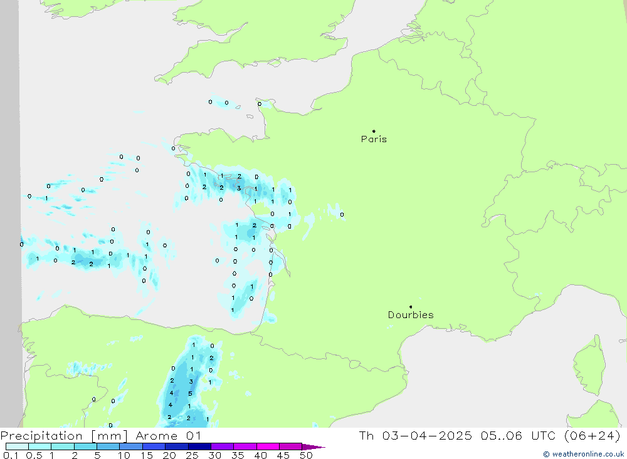This screenshot has height=459, width=627.
Task: Click the '0.1' scale label
Action: [11, 455]
